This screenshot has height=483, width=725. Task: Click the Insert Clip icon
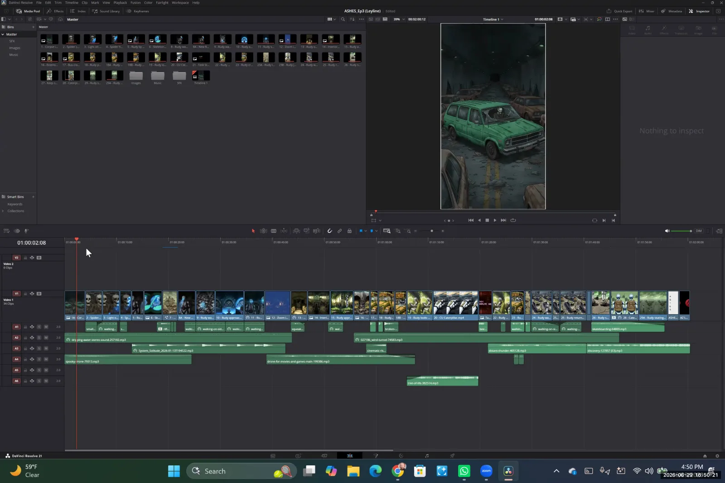coord(296,231)
